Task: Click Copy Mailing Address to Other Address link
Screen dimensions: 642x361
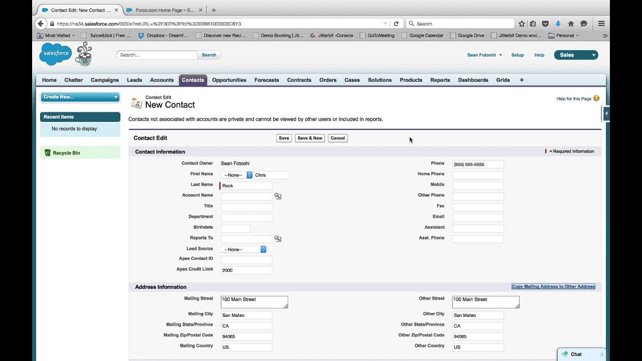Action: [553, 287]
